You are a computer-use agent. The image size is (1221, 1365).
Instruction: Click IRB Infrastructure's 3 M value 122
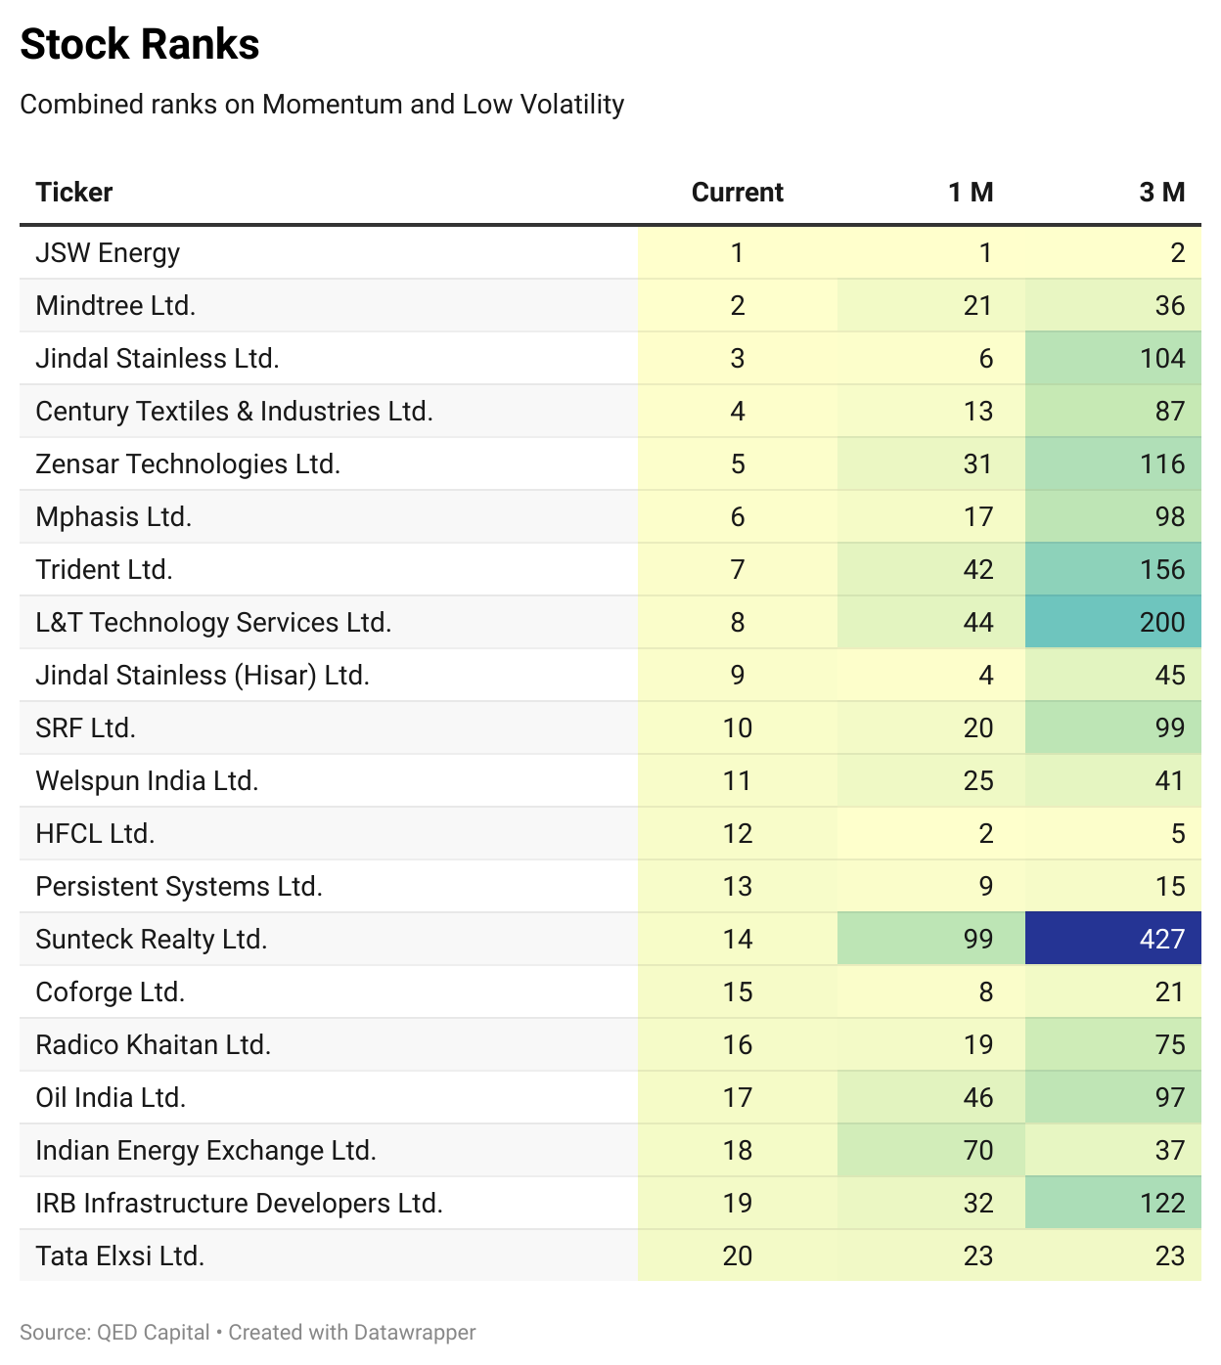(1162, 1203)
